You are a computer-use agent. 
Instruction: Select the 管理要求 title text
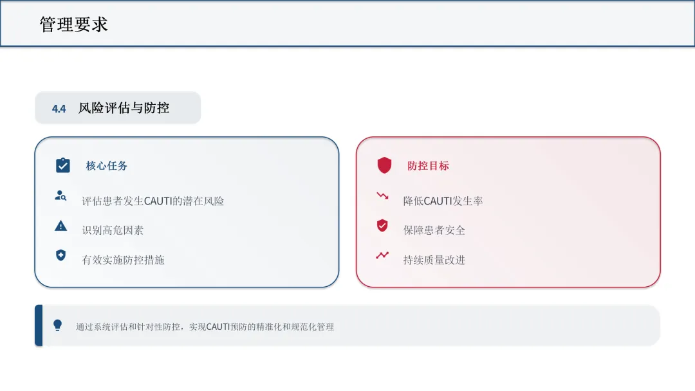[x=73, y=24]
